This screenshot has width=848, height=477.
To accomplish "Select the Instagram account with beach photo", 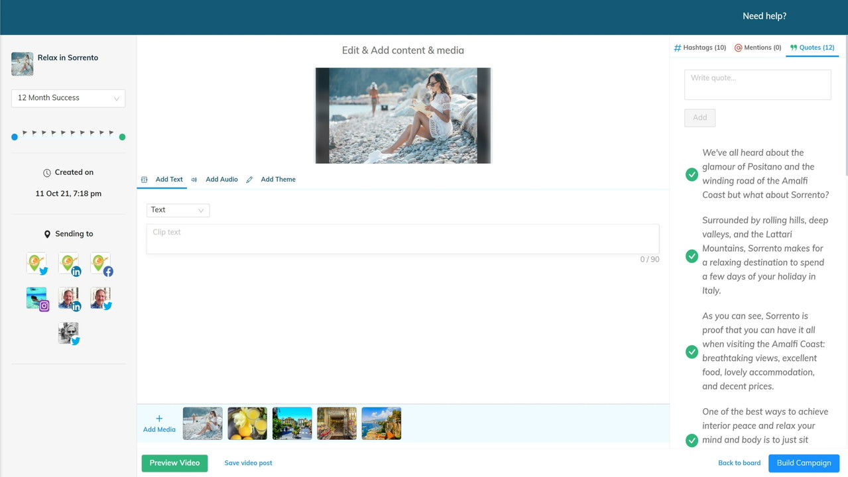I will click(37, 299).
